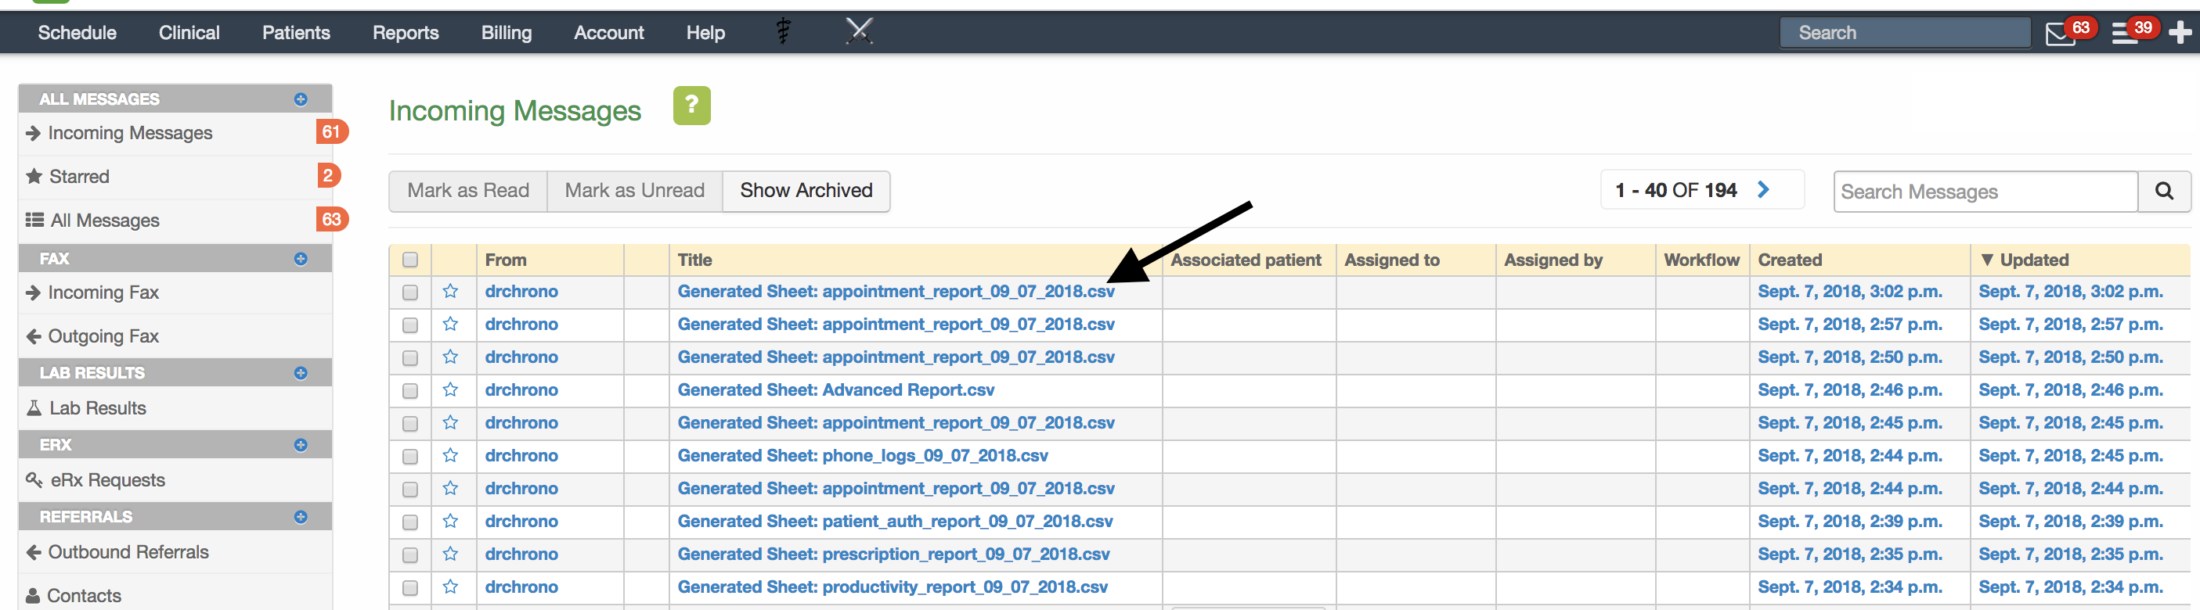Star the Advanced Report.csv message
2200x610 pixels.
pos(450,390)
